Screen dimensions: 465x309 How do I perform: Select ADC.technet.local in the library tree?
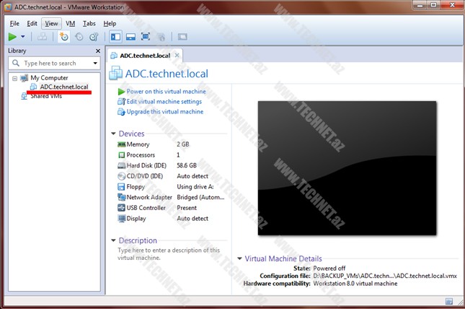[x=63, y=87]
